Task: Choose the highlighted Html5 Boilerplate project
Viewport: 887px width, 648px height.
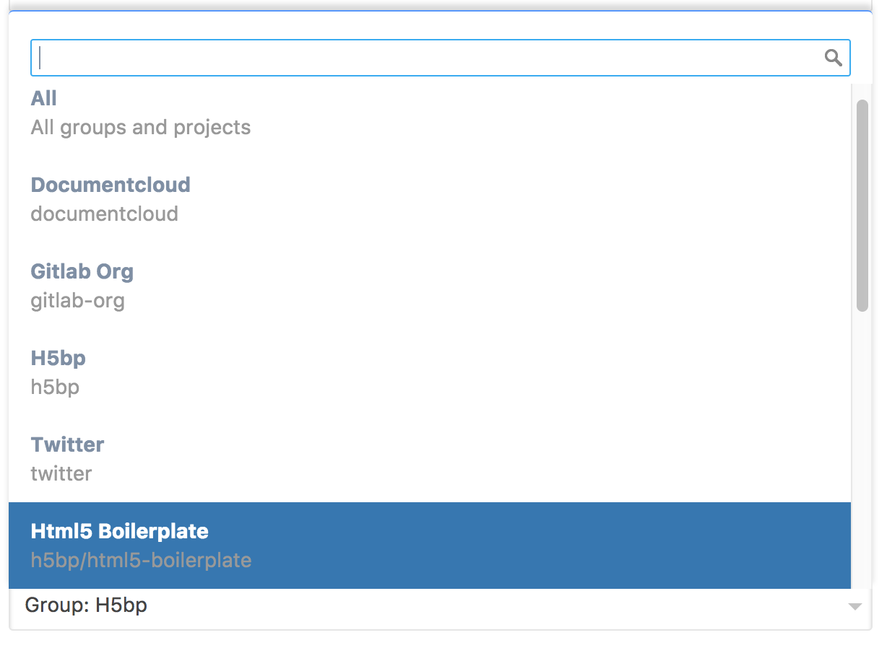Action: point(120,531)
